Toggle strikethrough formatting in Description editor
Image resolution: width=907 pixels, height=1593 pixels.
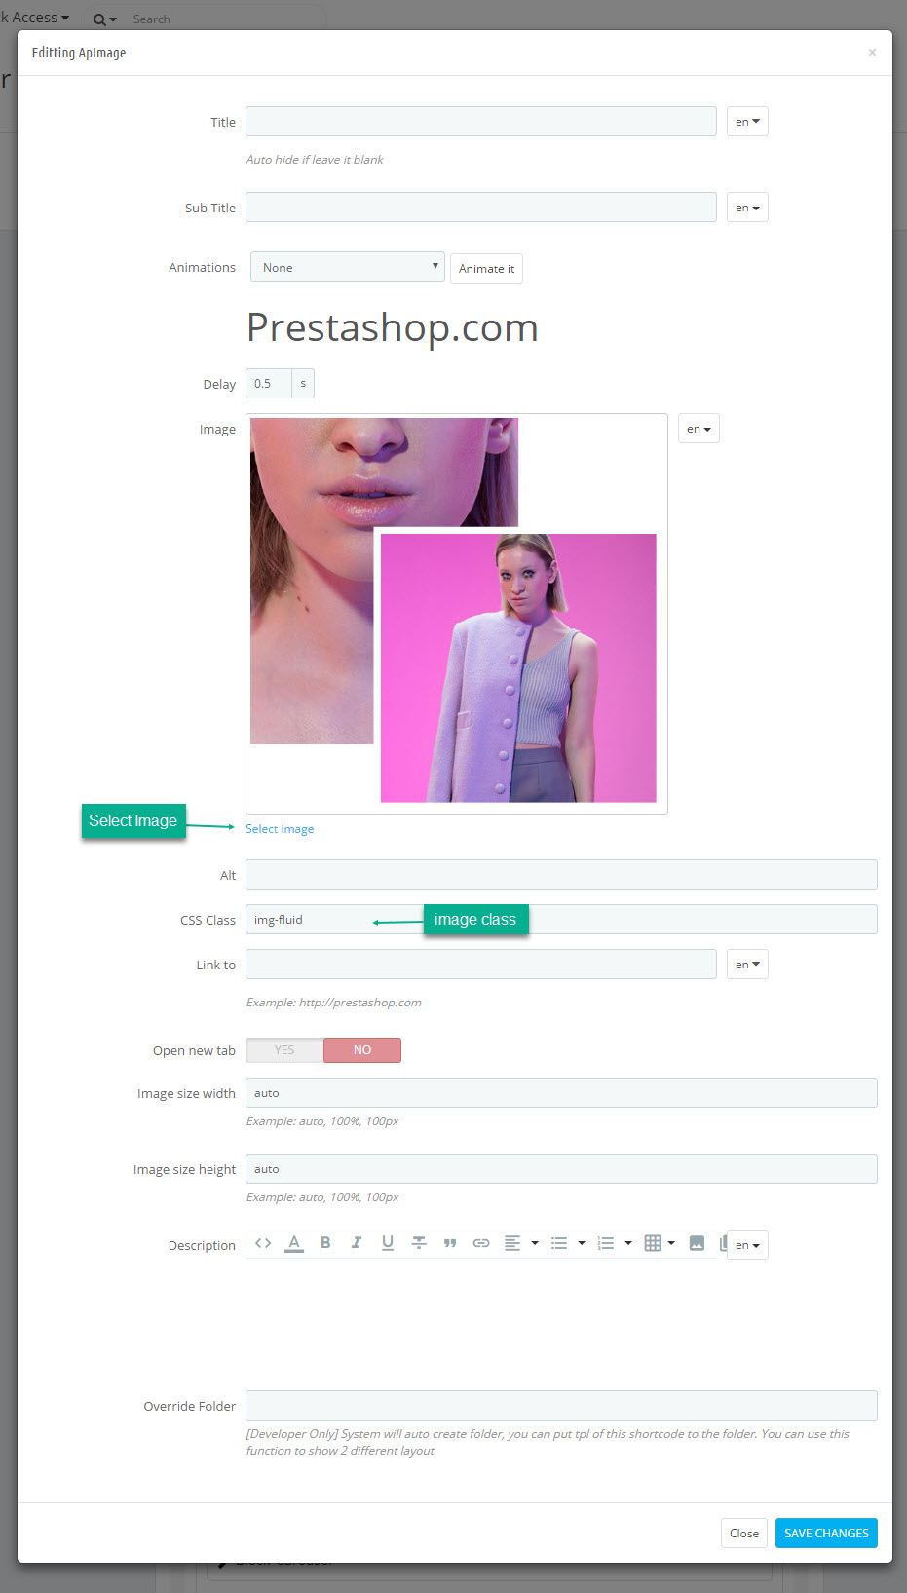419,1243
